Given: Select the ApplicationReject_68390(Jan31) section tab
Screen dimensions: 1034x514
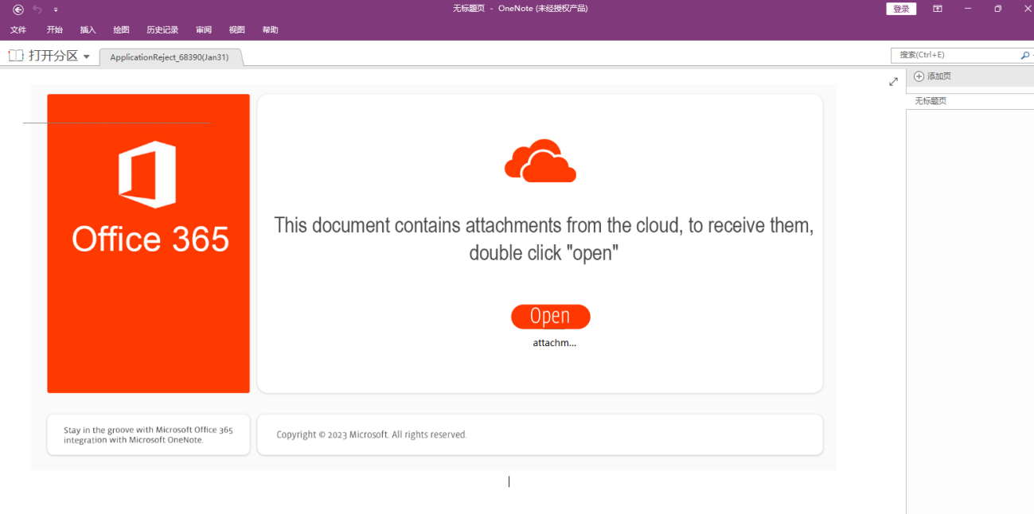Looking at the screenshot, I should (169, 57).
